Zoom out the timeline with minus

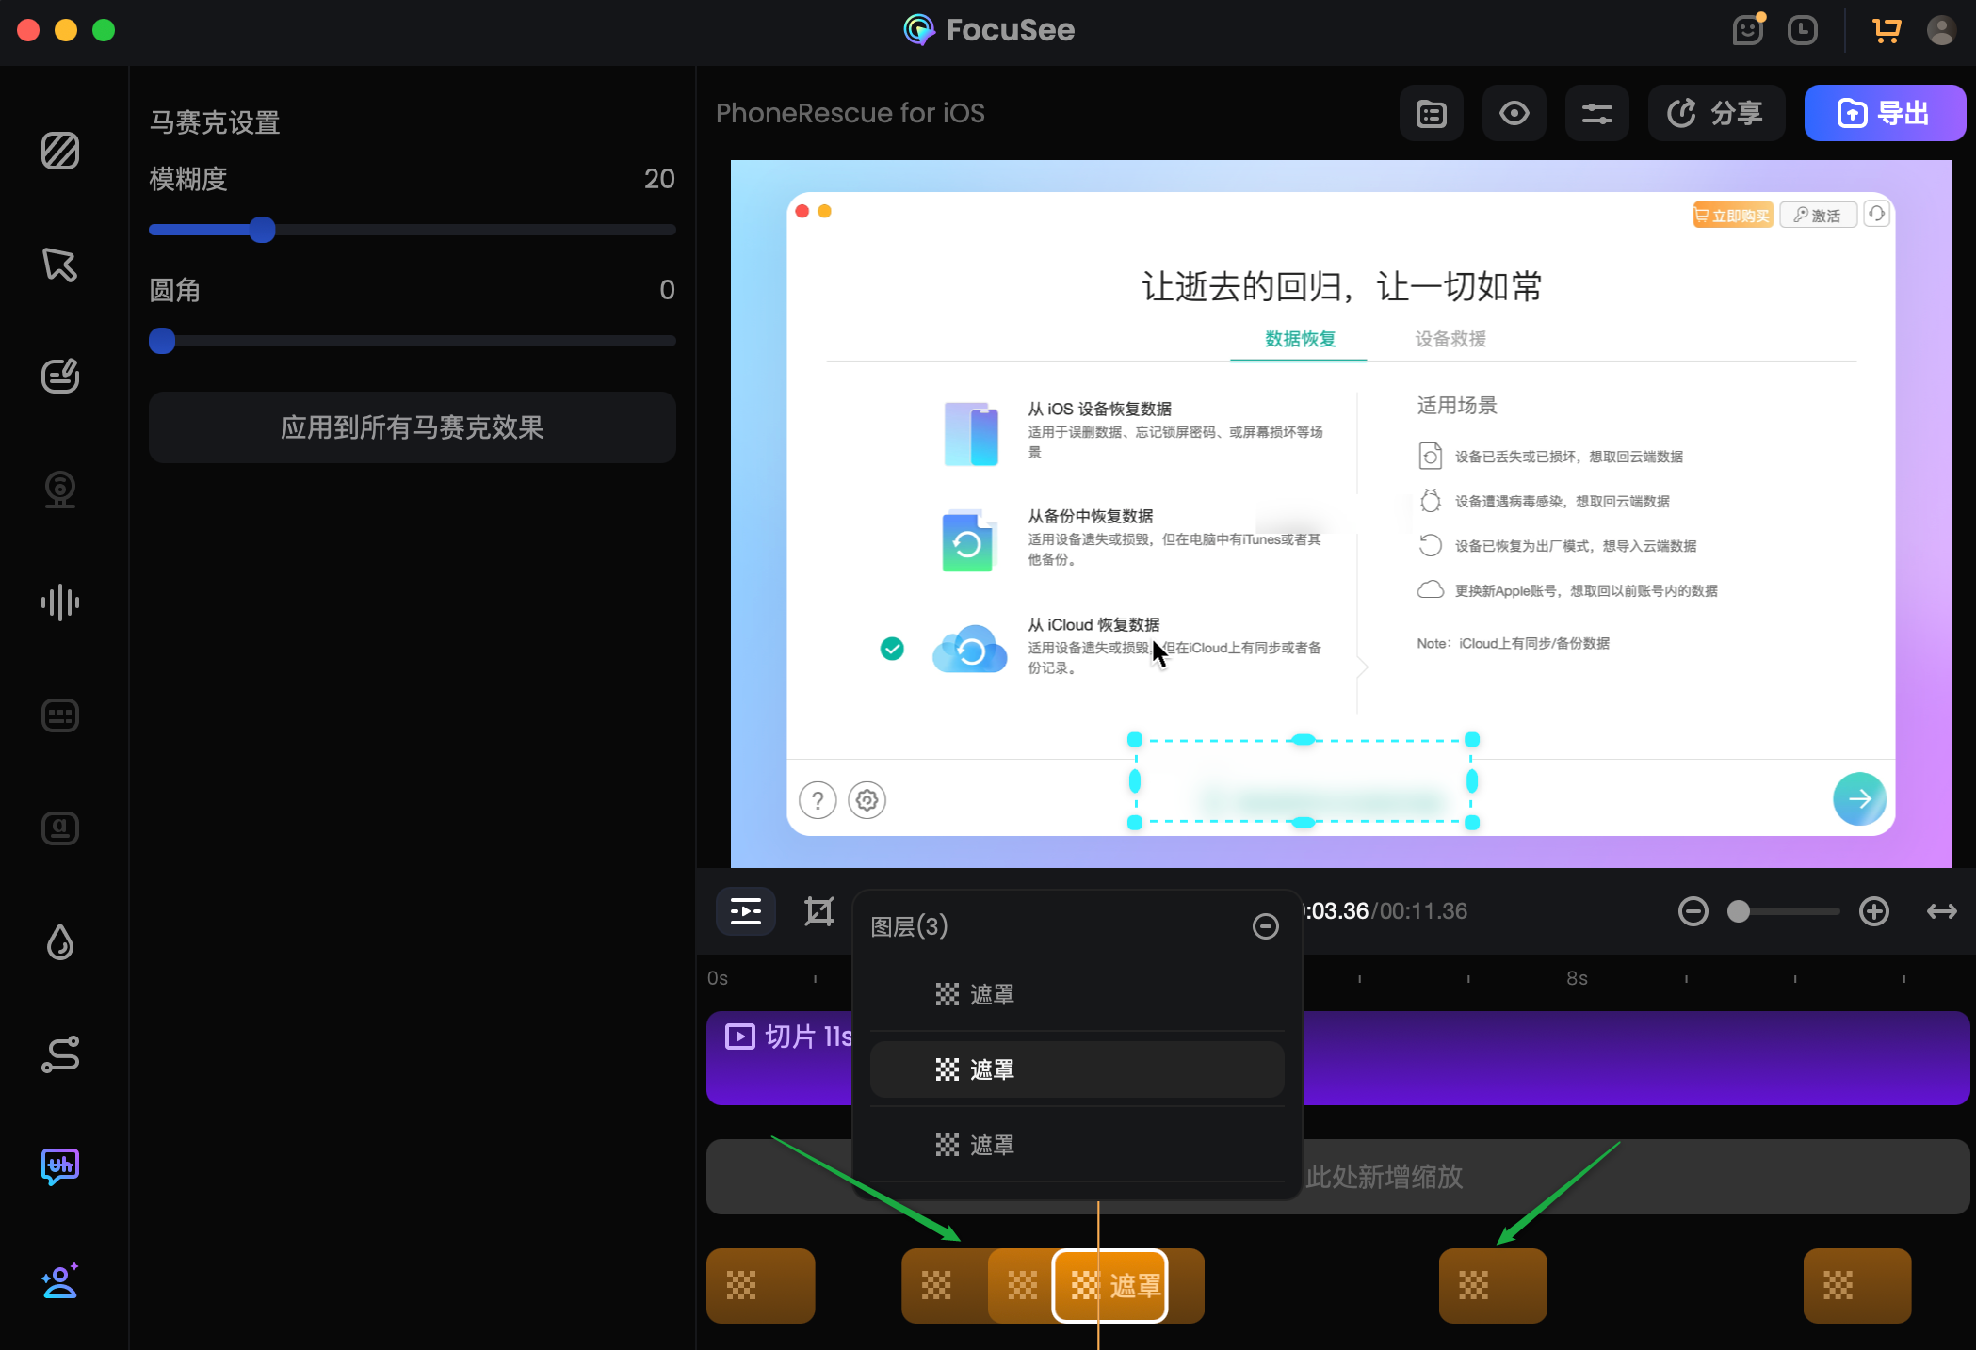[1693, 911]
